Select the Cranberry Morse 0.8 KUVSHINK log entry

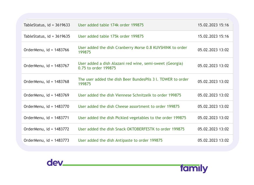pyautogui.click(x=132, y=50)
